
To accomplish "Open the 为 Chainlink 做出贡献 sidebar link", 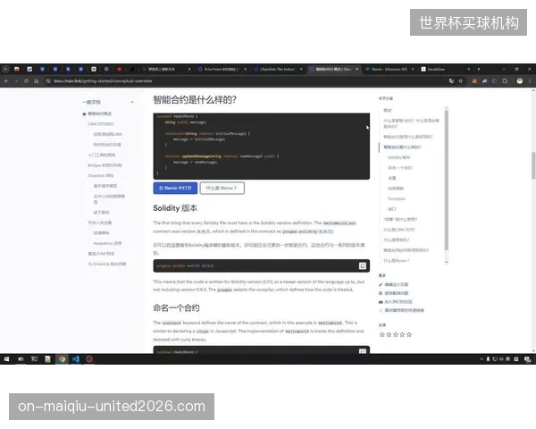I will click(x=107, y=265).
